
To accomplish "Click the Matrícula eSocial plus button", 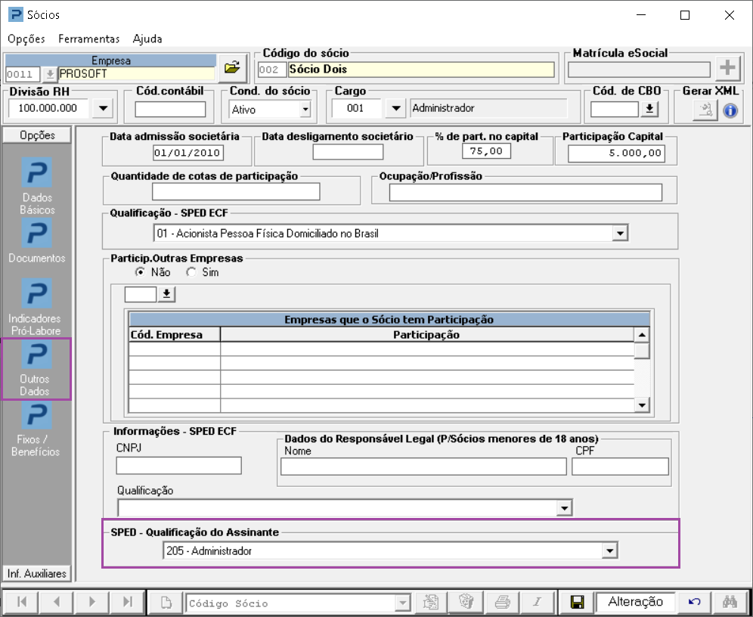I will 727,68.
